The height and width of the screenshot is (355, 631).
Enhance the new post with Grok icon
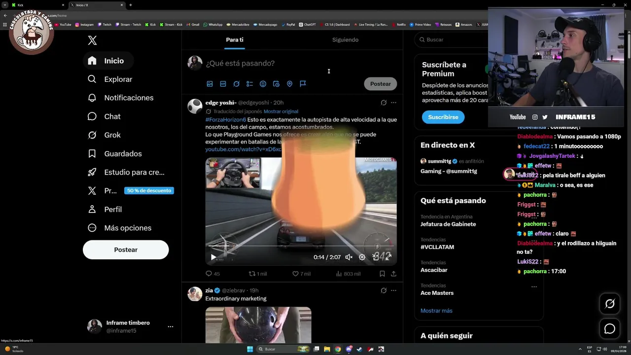(236, 84)
